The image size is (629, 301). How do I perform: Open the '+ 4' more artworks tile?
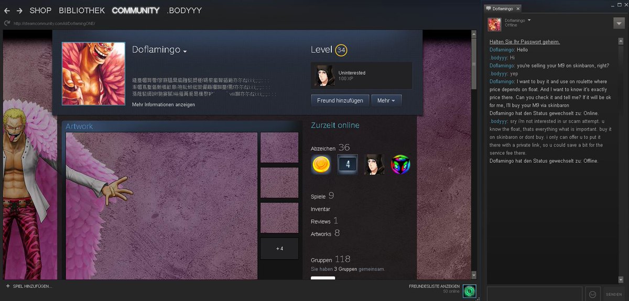tap(279, 249)
